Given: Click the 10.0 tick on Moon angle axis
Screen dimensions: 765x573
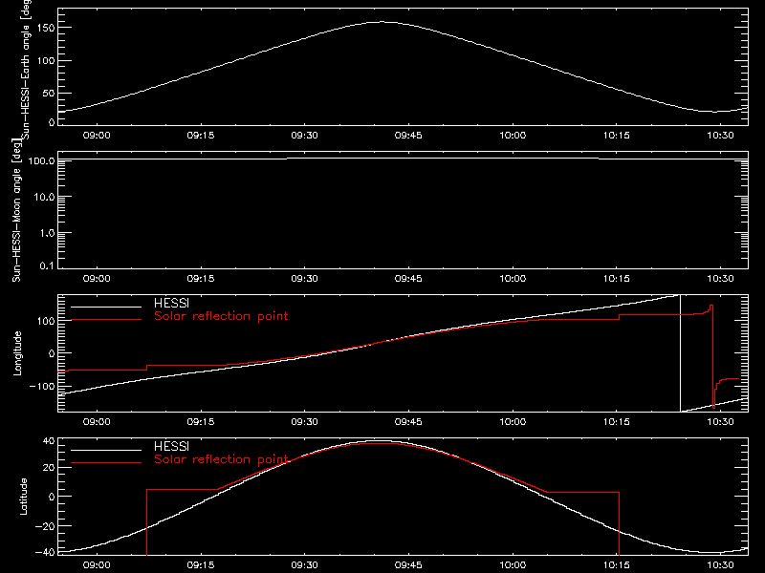Looking at the screenshot, I should tap(44, 197).
